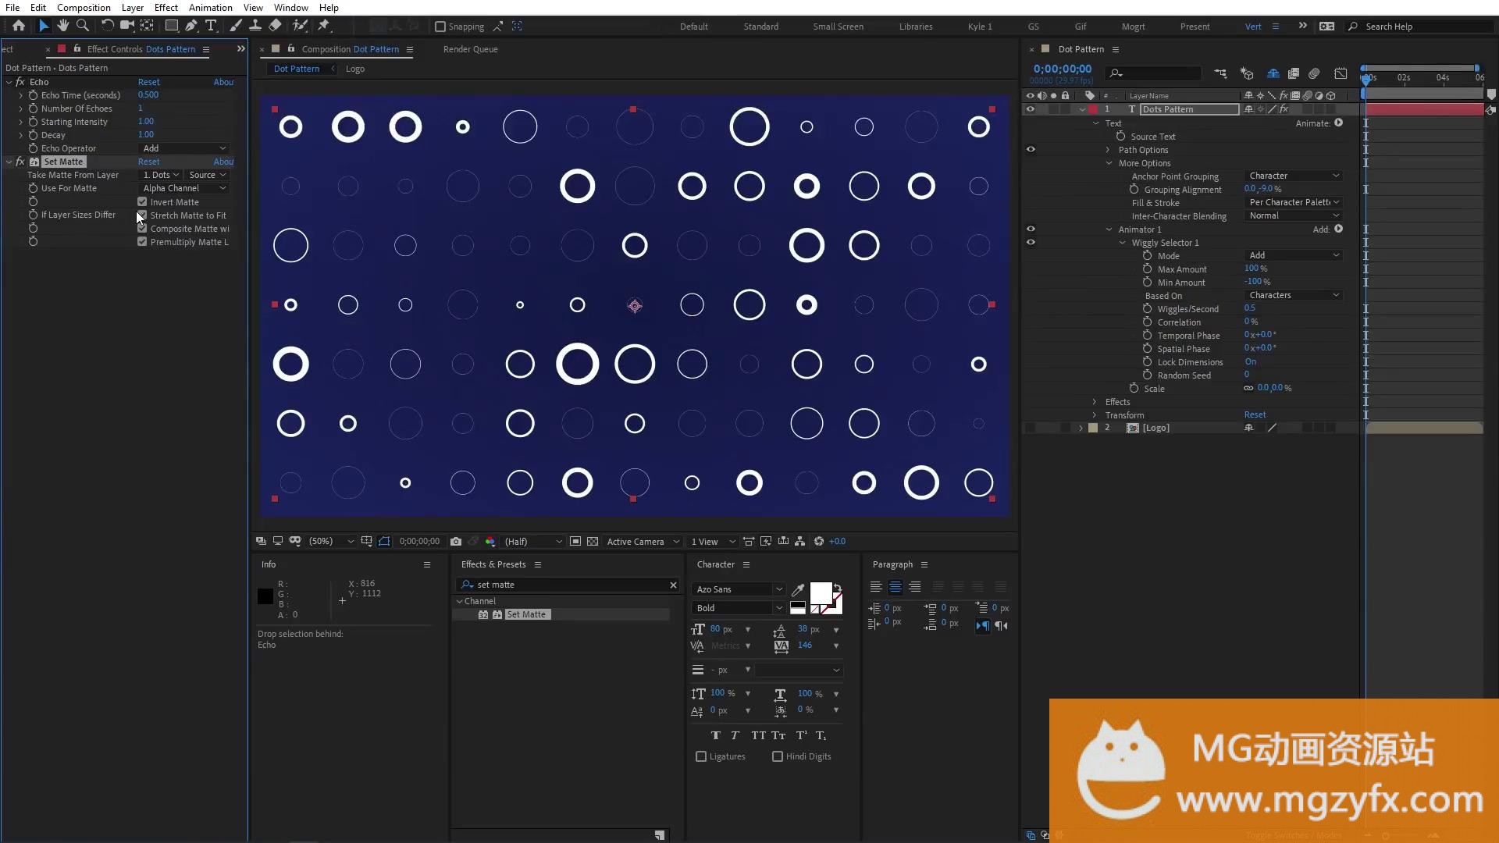Open viewer resolution Half dropdown
Screen dimensions: 1499x843
[x=533, y=542]
